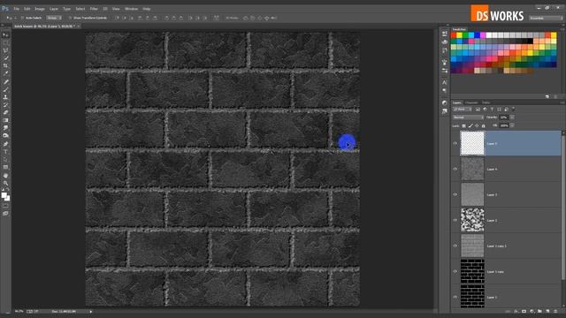566x318 pixels.
Task: Hide Layer 5 with its eye icon
Action: (x=455, y=143)
